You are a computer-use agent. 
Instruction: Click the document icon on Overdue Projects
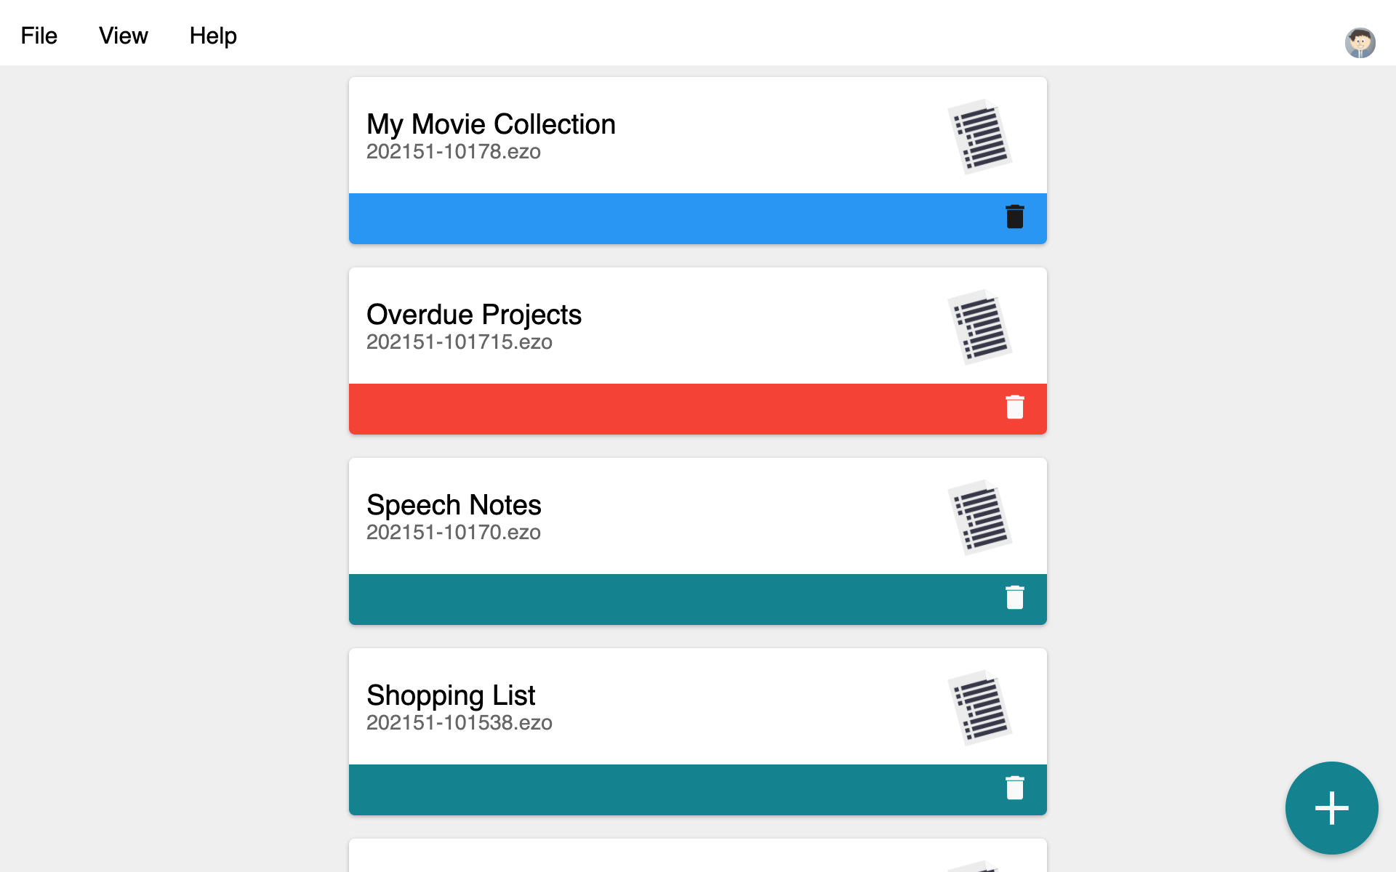982,328
